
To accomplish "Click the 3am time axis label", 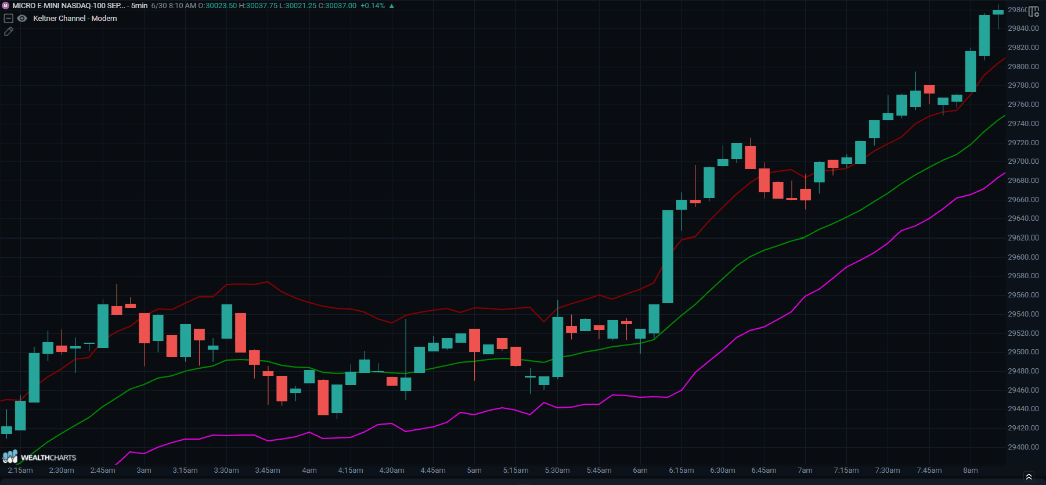I will tap(144, 470).
